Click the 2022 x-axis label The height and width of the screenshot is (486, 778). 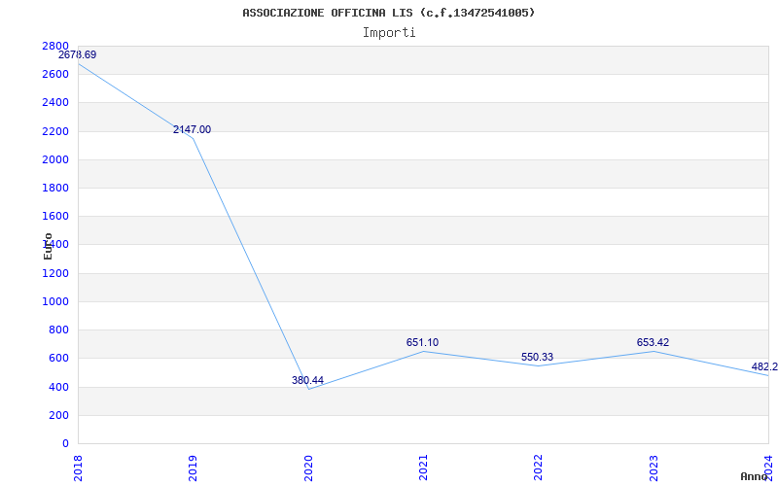click(x=539, y=469)
